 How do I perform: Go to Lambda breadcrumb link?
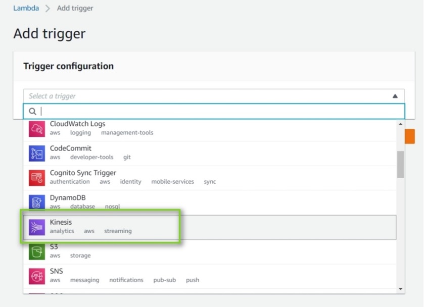point(26,8)
